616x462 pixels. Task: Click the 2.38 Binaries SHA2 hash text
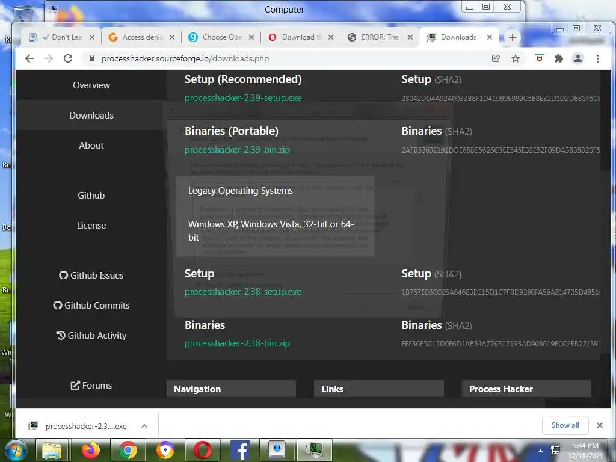click(x=501, y=343)
